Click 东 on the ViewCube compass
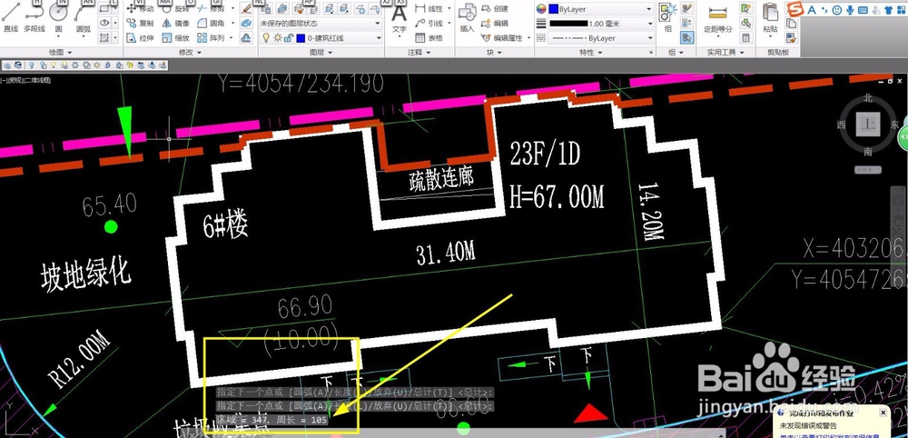The height and width of the screenshot is (438, 908). coord(894,124)
